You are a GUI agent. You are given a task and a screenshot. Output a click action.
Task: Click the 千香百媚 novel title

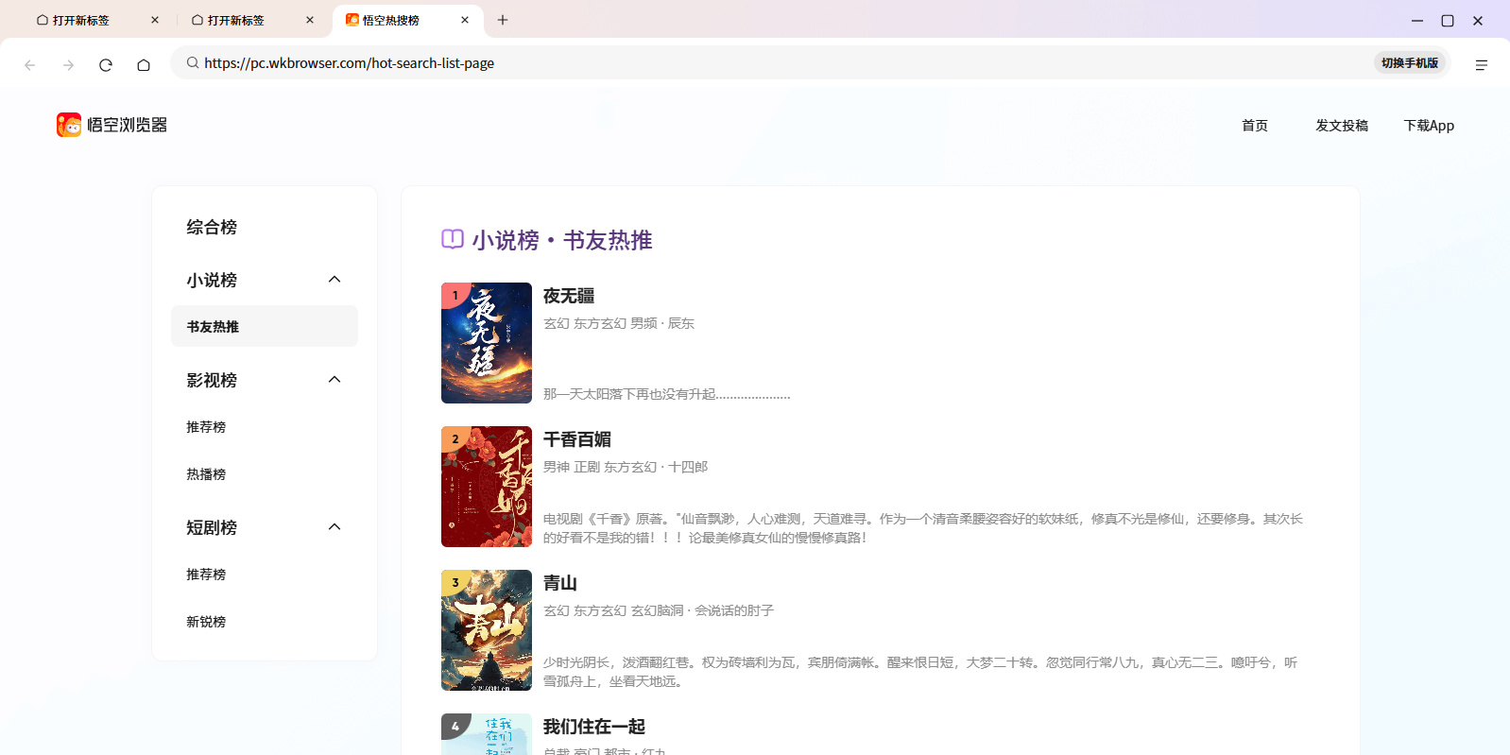[577, 439]
